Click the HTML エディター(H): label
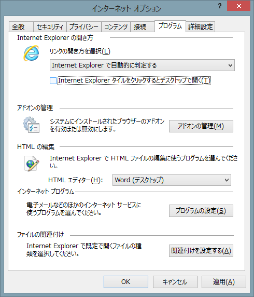 tap(76, 180)
